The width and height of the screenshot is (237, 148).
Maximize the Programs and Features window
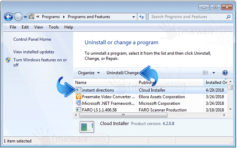point(215,7)
